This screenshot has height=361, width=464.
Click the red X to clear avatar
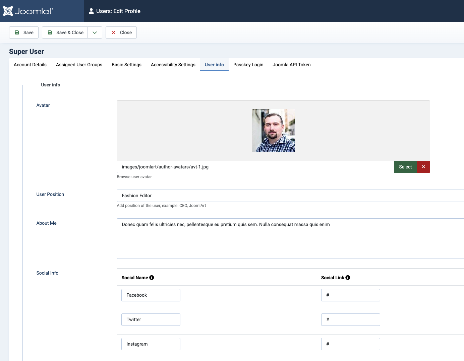[x=423, y=167]
